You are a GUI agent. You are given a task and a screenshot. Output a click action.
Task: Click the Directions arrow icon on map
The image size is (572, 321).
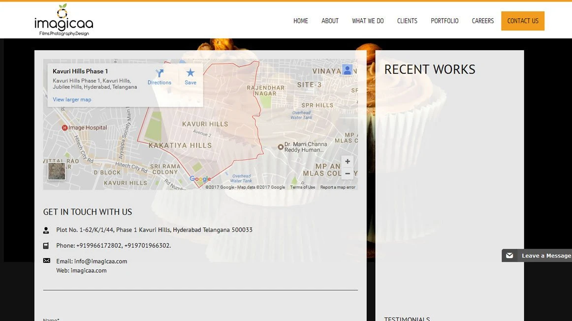coord(159,74)
